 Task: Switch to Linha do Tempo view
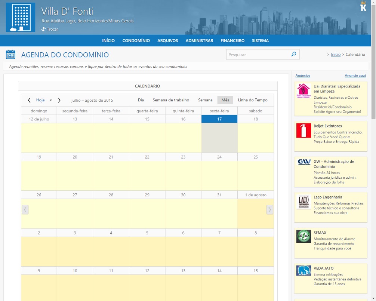(253, 100)
